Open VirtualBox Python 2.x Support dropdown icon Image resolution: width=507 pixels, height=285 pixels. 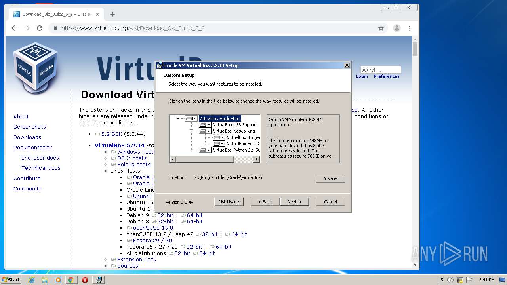205,150
